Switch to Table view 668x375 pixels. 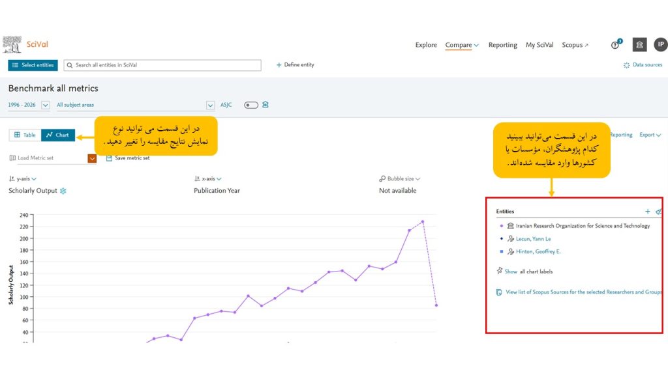click(x=25, y=135)
